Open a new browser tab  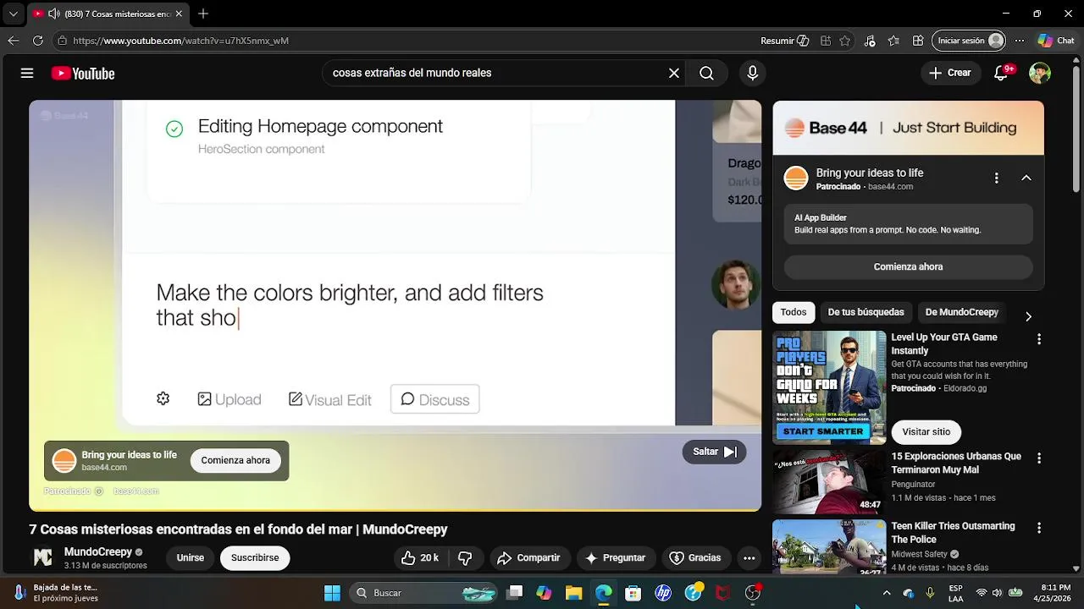point(203,14)
